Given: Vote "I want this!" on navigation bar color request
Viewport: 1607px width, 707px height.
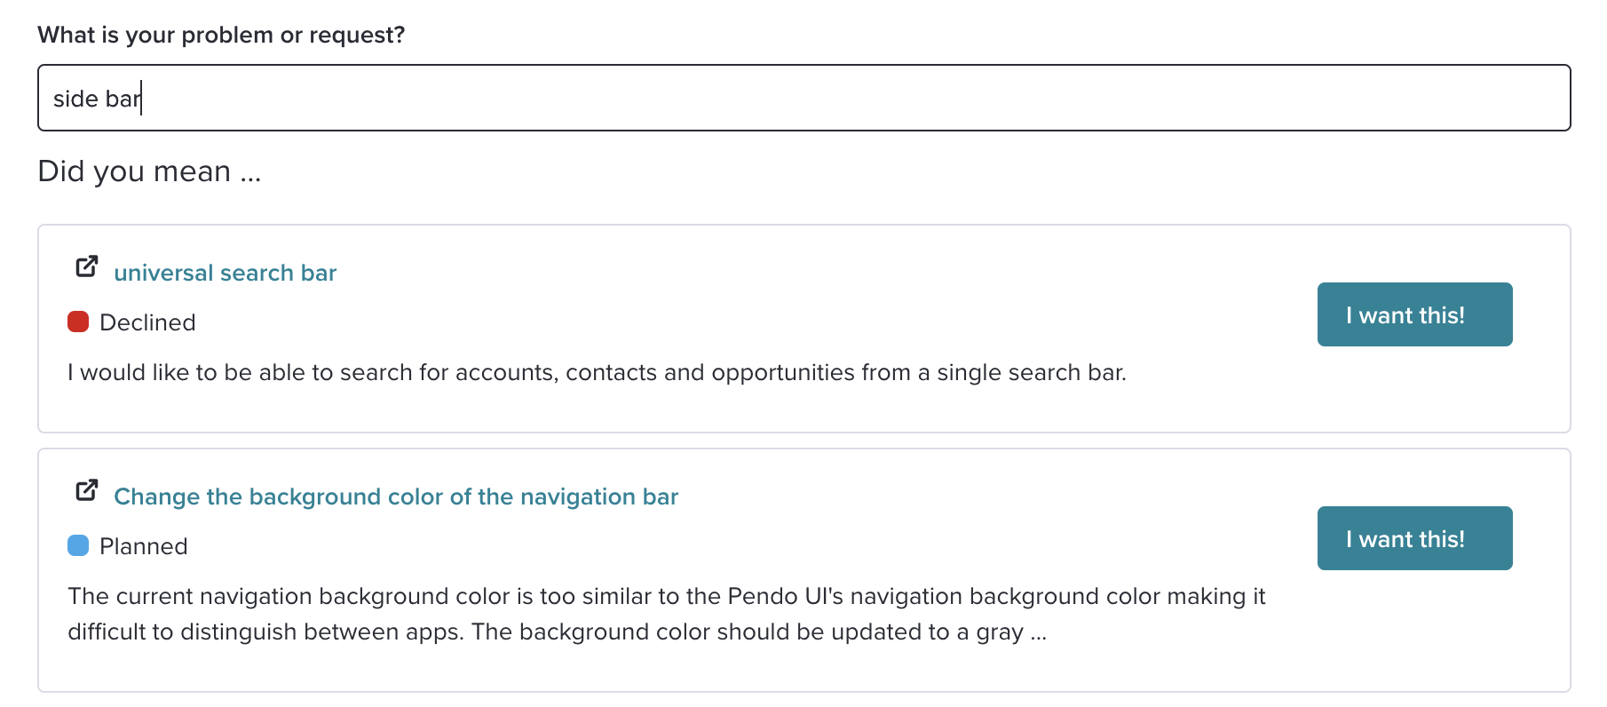Looking at the screenshot, I should coord(1414,538).
